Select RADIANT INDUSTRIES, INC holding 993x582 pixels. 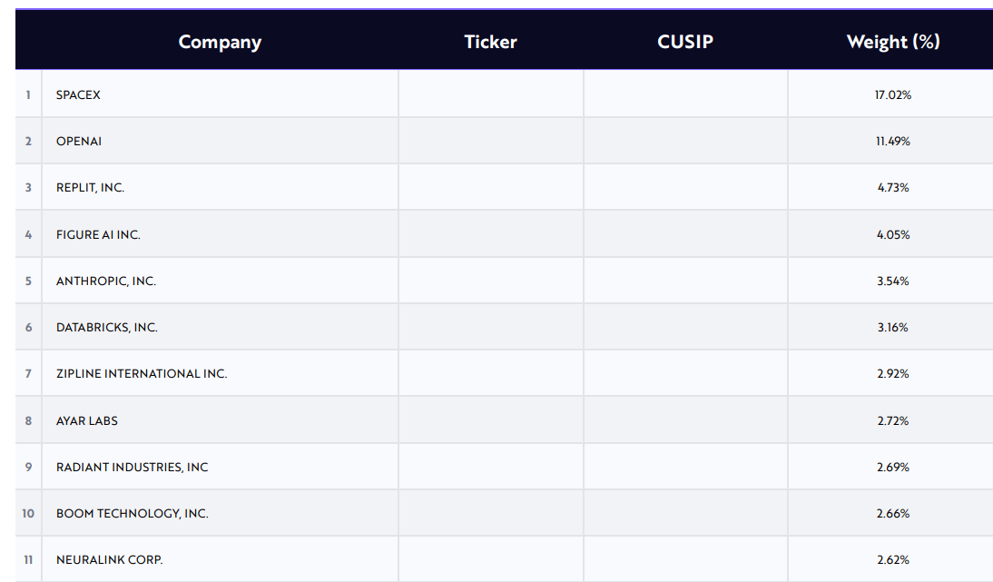point(132,468)
